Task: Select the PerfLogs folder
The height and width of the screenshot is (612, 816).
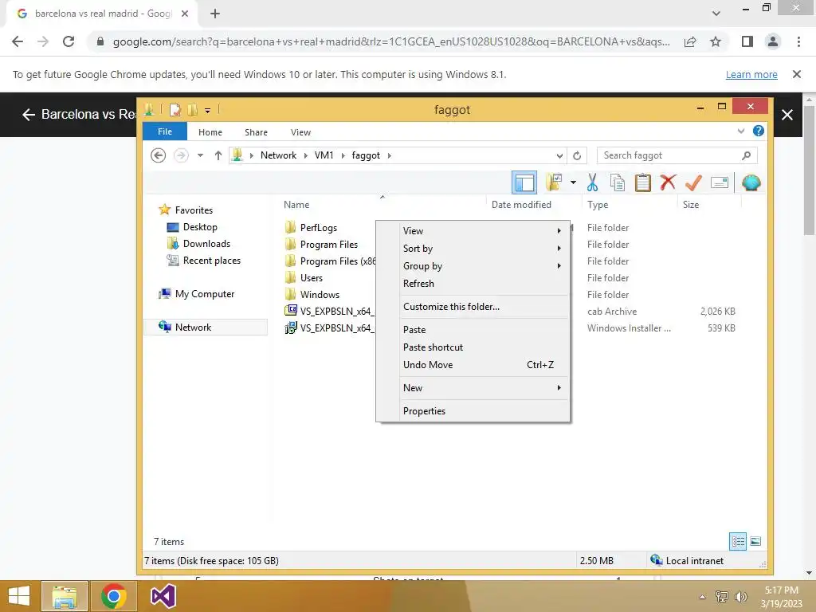Action: (x=319, y=228)
